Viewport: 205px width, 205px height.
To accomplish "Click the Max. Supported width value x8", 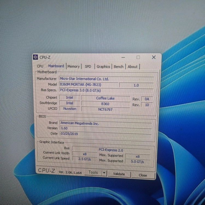I will click(137, 157).
